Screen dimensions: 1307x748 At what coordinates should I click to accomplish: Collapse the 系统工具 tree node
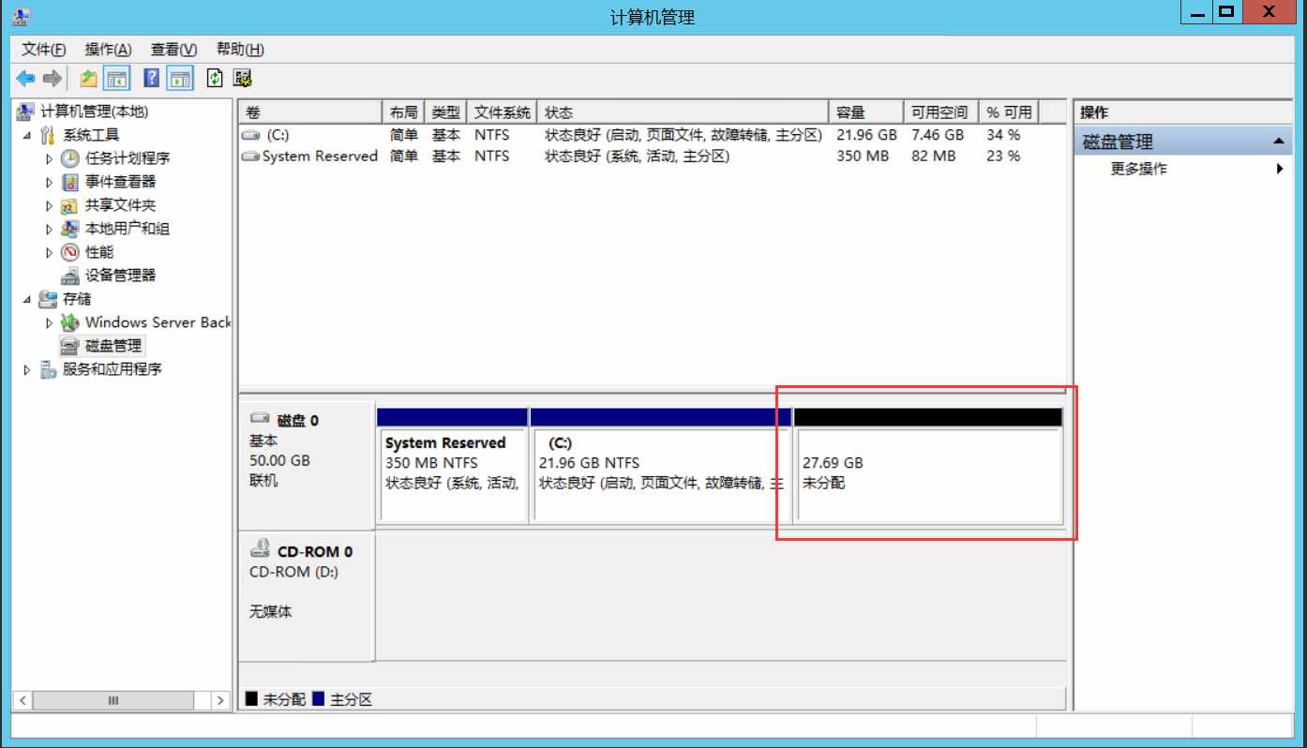click(27, 135)
